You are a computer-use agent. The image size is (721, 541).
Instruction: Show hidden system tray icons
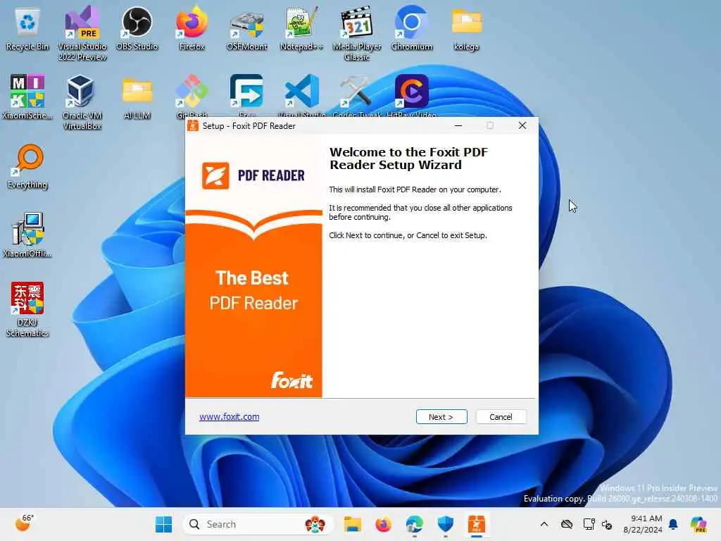pyautogui.click(x=544, y=524)
